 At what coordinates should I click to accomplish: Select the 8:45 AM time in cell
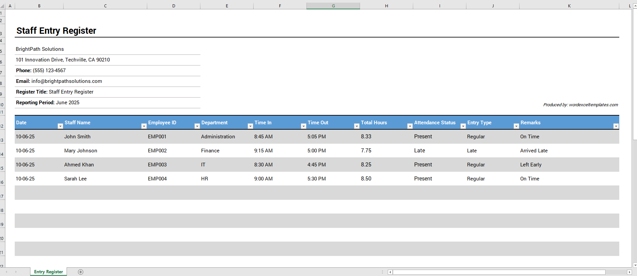point(280,136)
